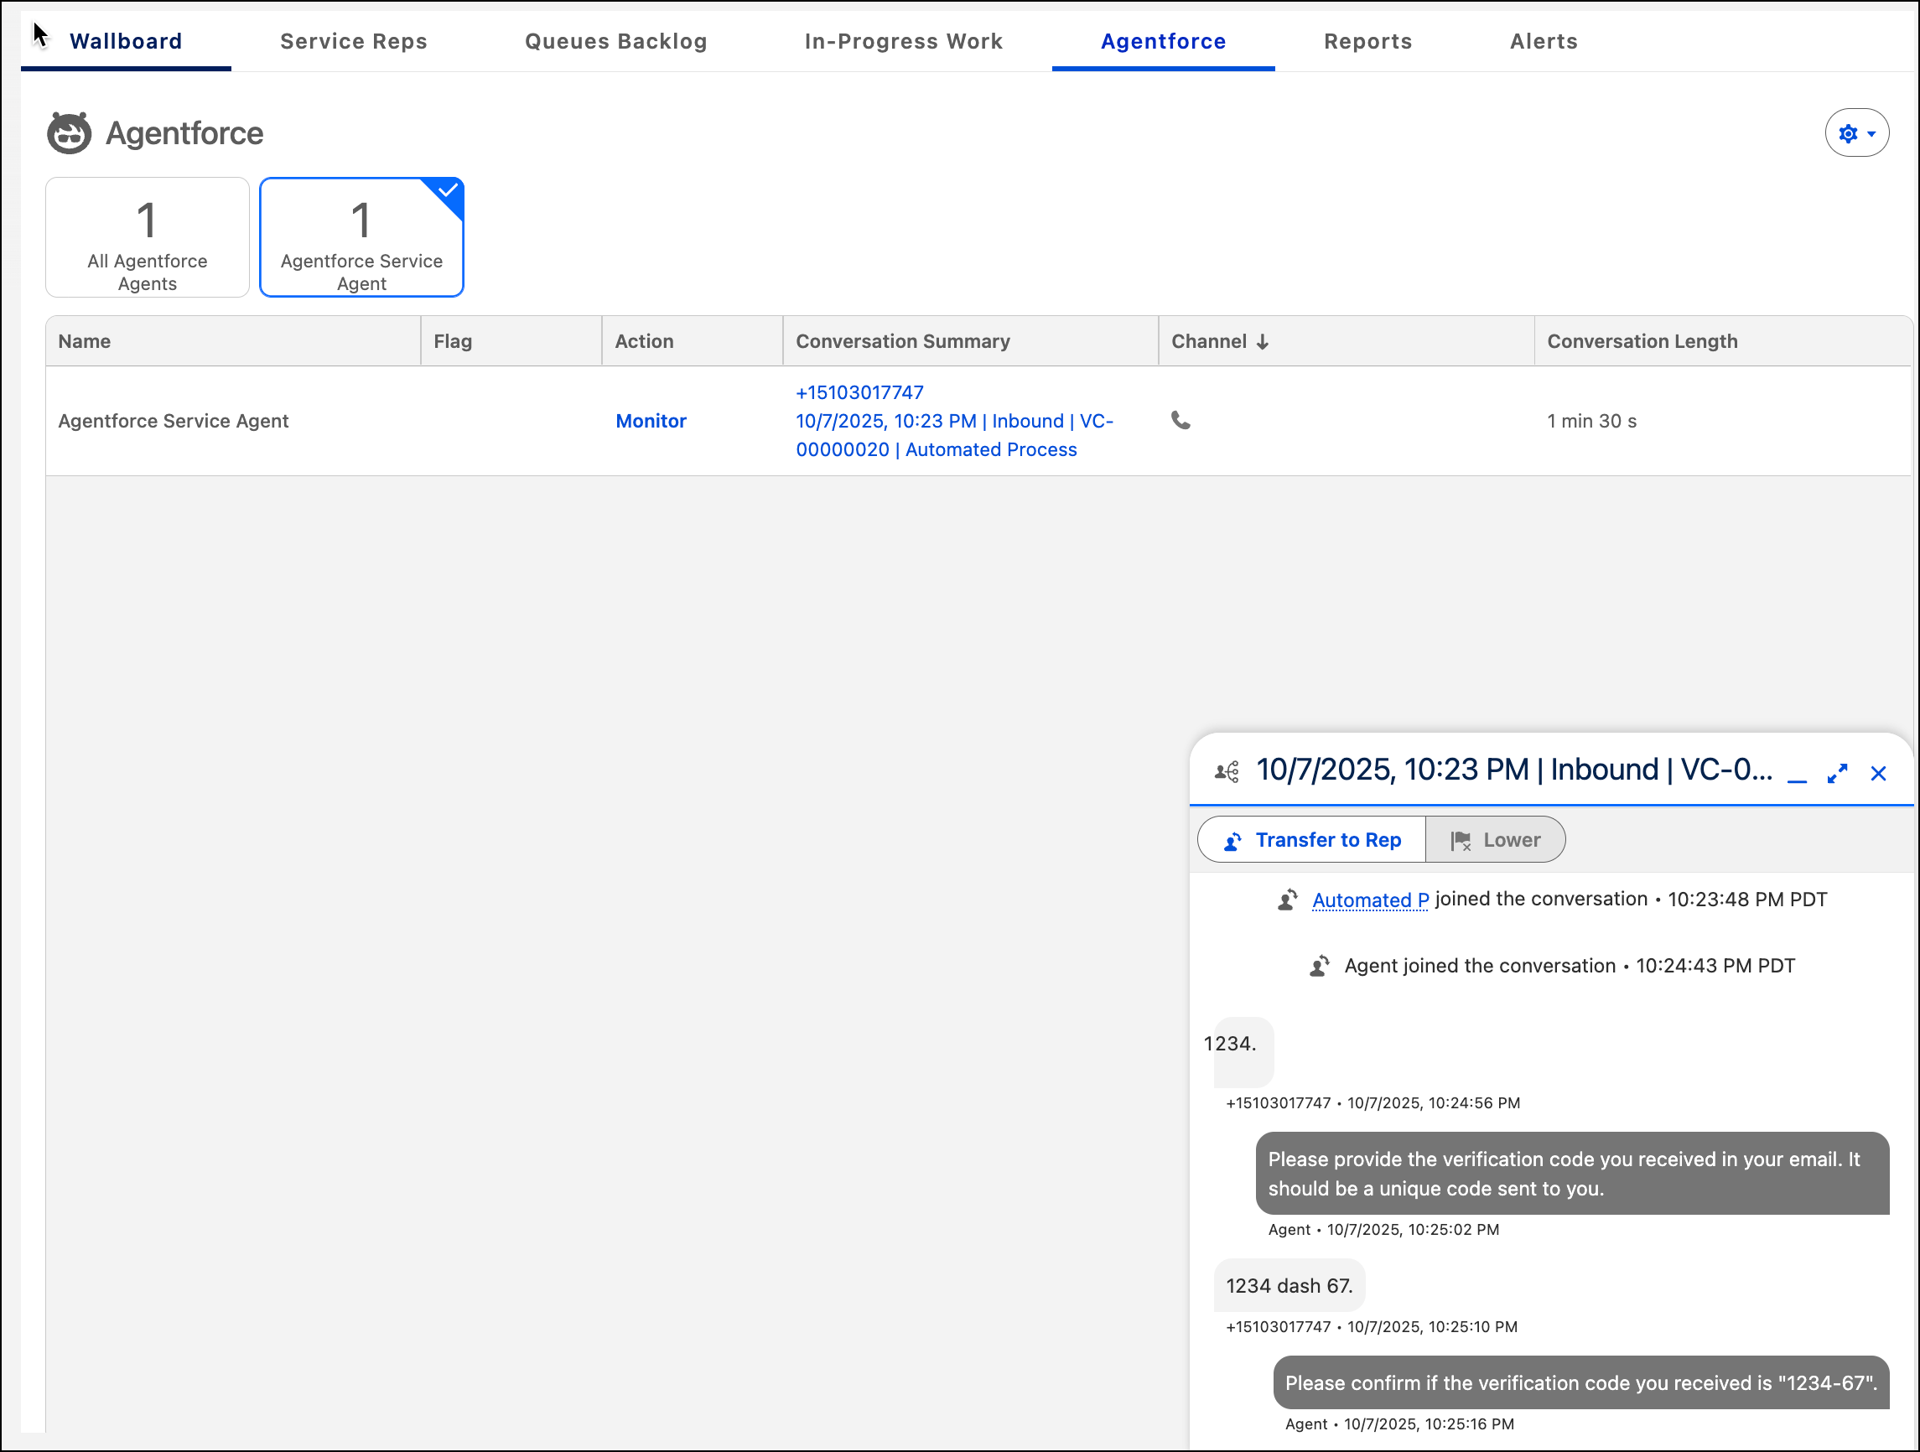Screen dimensions: 1920x1452
Task: Click the Agent 10:25:02 PM timestamp
Action: click(1383, 1229)
